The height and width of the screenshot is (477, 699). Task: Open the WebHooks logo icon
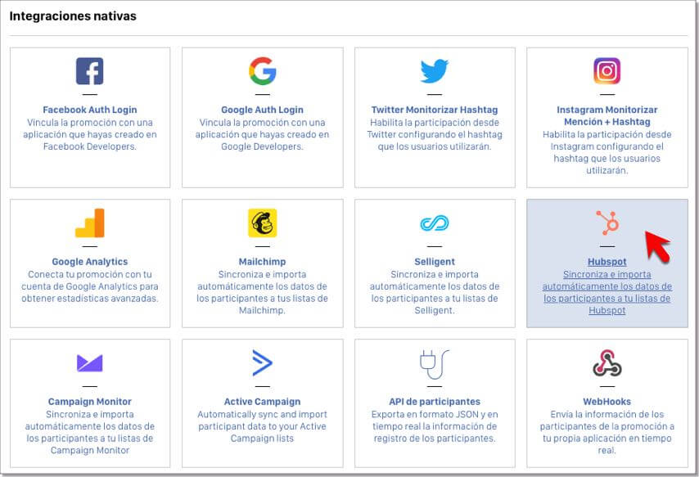(x=607, y=362)
